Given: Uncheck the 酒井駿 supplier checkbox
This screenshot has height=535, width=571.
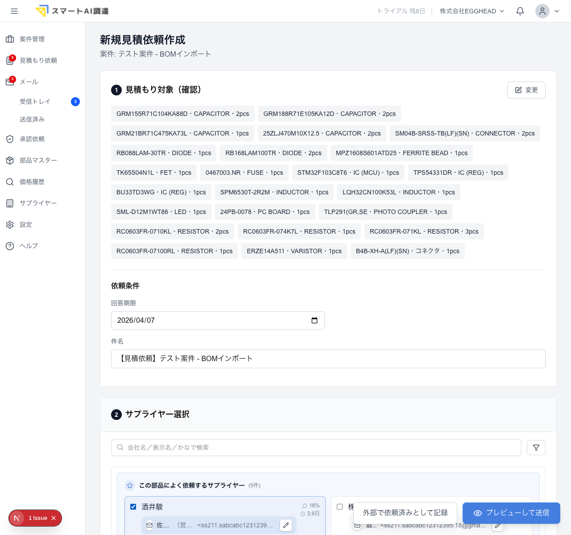Looking at the screenshot, I should pos(133,506).
